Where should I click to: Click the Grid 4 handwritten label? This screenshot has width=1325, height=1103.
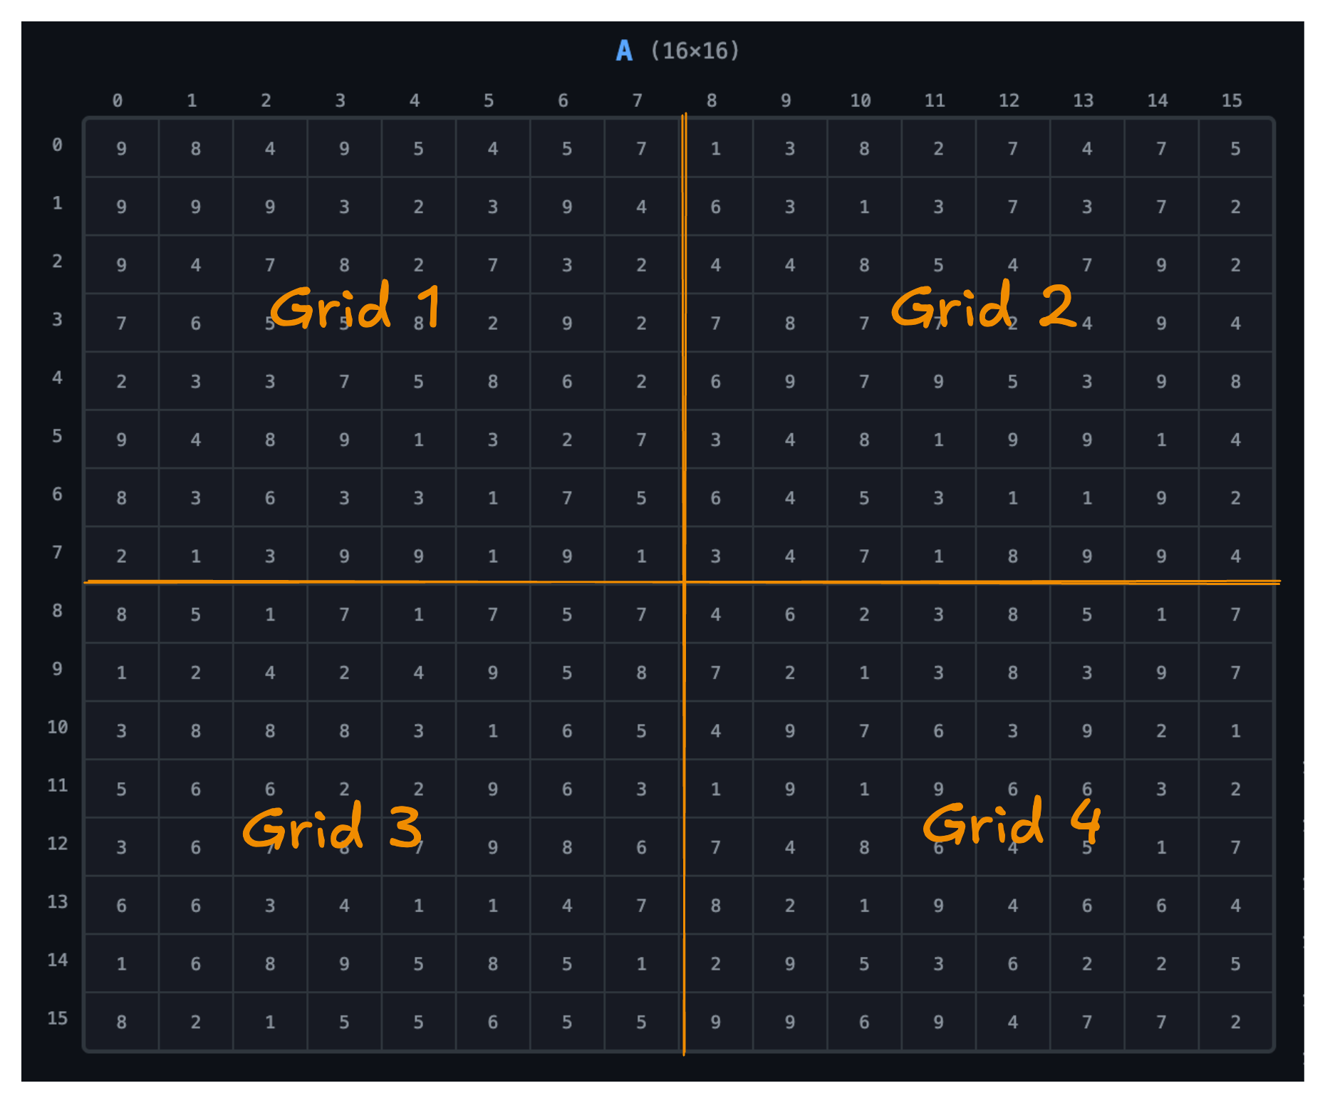(x=1012, y=823)
